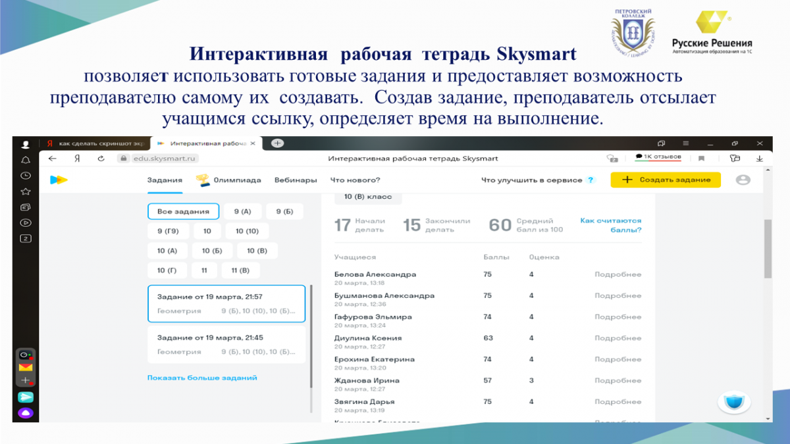
Task: Click the blue protection shield icon
Action: click(734, 402)
